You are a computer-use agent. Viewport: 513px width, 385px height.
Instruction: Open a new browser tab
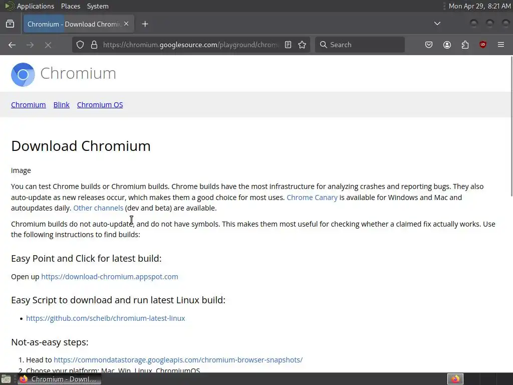tap(145, 24)
